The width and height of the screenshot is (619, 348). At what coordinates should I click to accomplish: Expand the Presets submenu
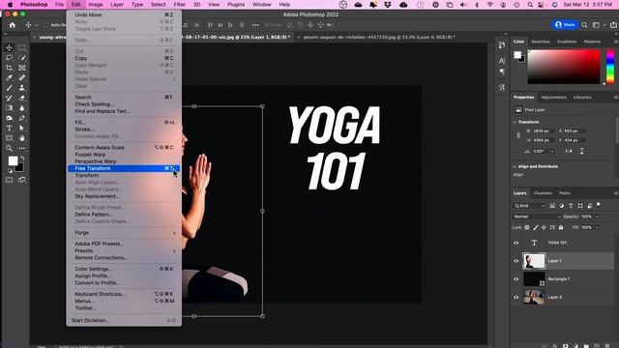(x=124, y=251)
